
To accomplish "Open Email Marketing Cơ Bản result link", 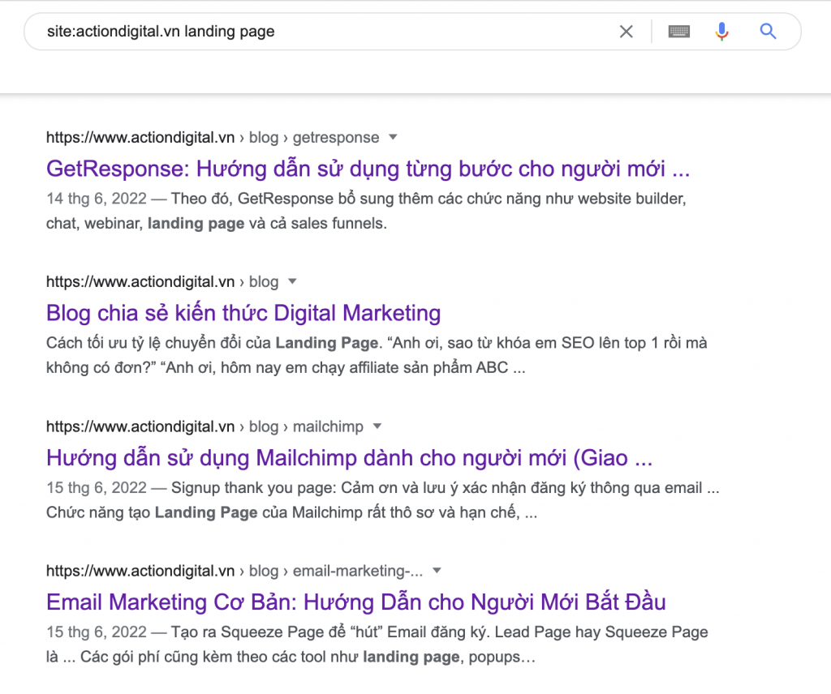I will [355, 602].
